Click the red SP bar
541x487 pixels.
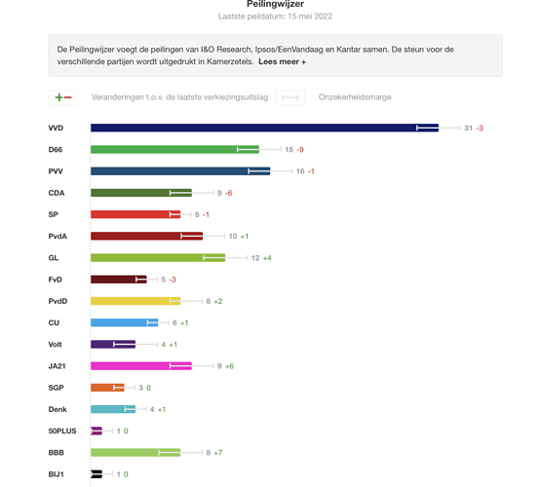135,214
